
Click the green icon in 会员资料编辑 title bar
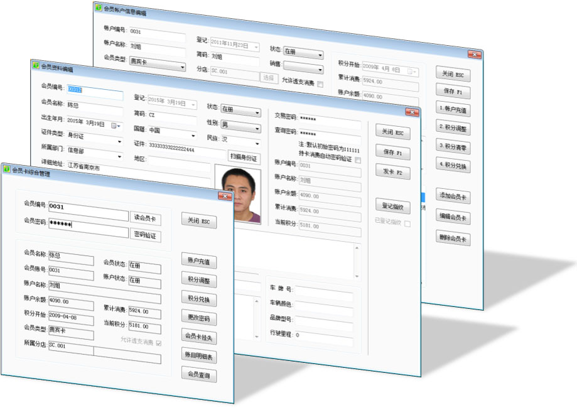click(36, 65)
